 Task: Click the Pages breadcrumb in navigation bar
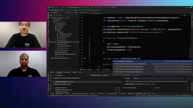(x=76, y=10)
